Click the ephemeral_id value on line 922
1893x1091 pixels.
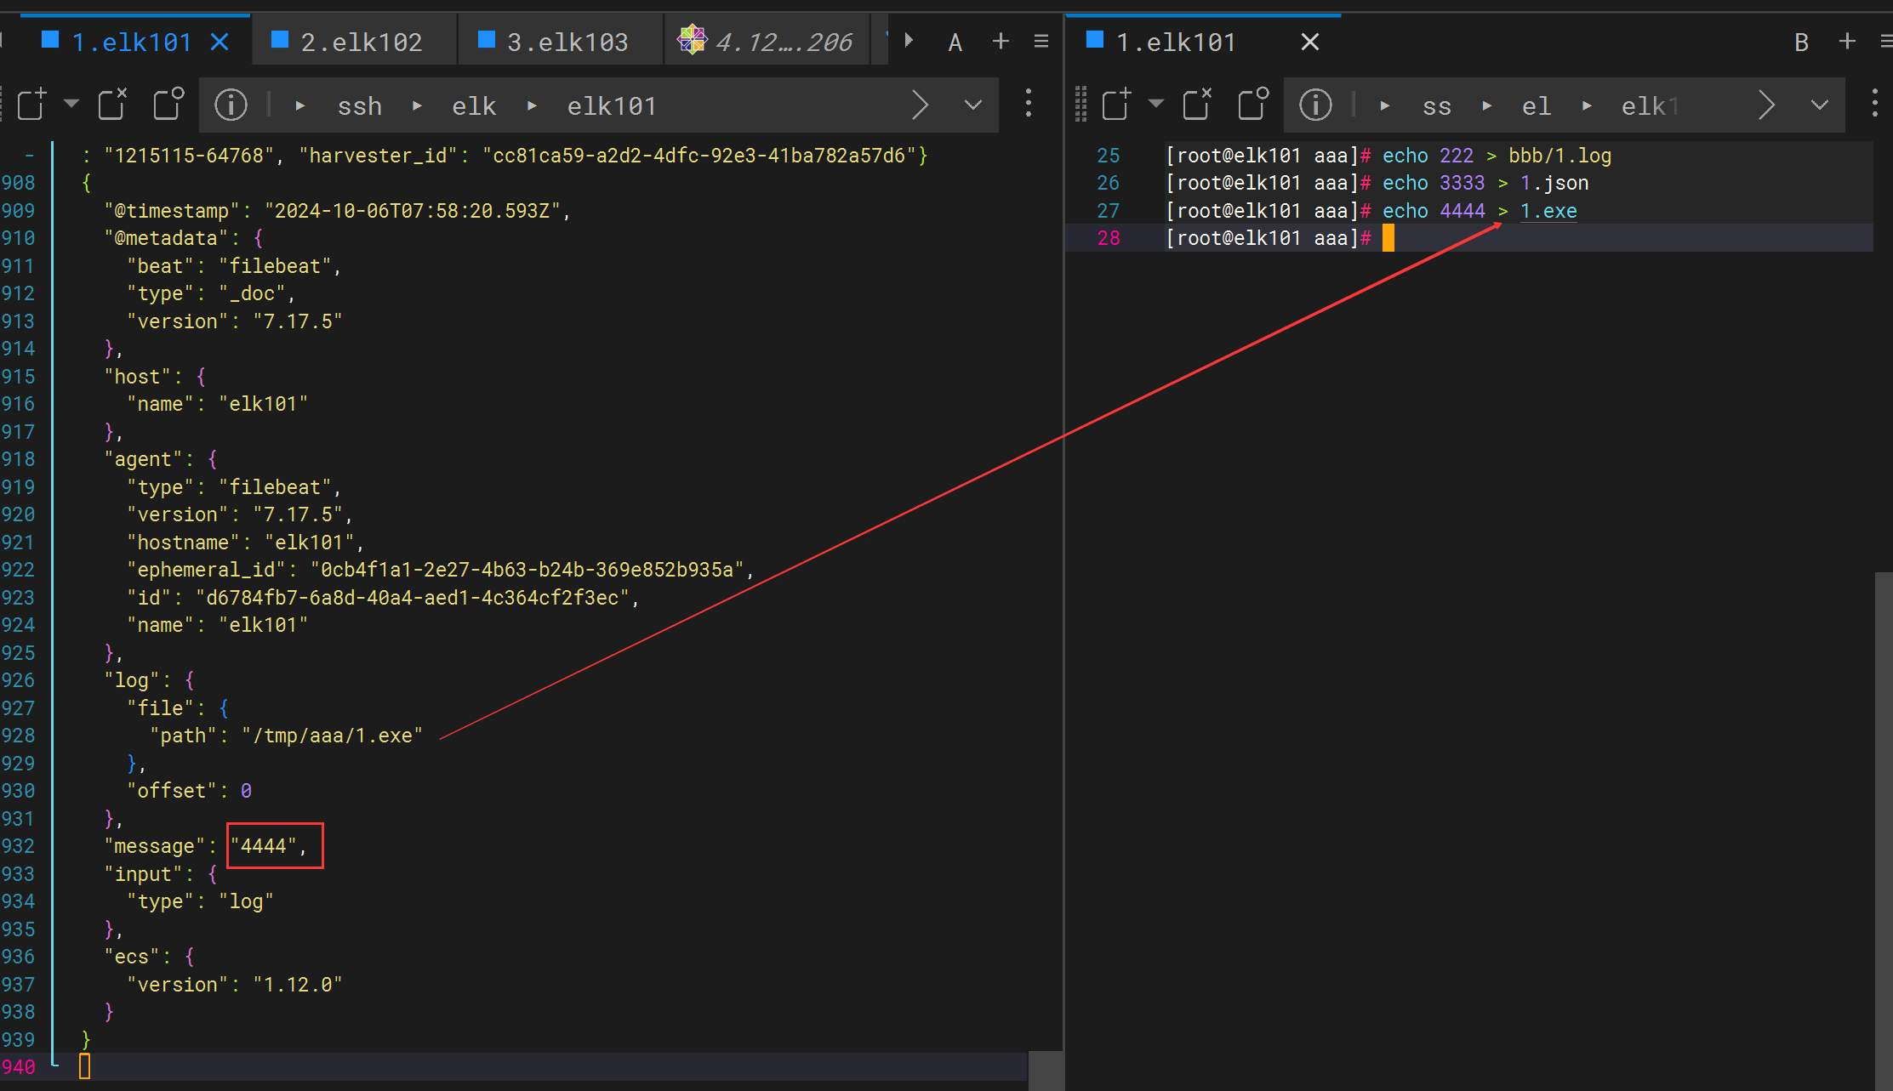[x=527, y=570]
